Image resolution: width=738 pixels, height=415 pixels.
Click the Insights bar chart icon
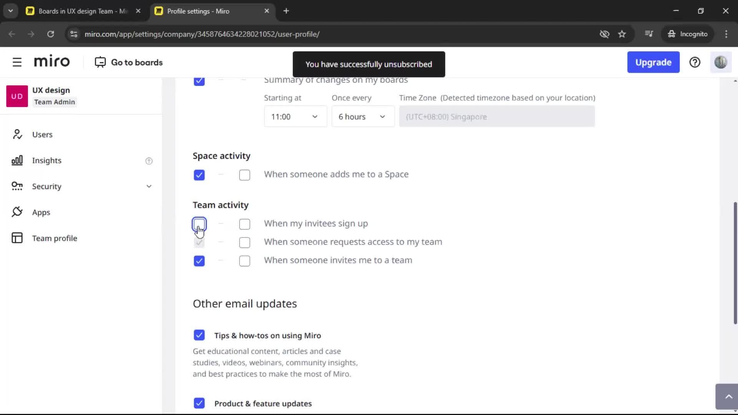tap(17, 160)
